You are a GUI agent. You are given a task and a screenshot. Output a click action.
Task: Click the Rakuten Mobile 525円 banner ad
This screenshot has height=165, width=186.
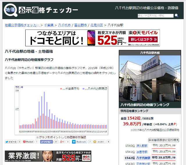coord(92,38)
